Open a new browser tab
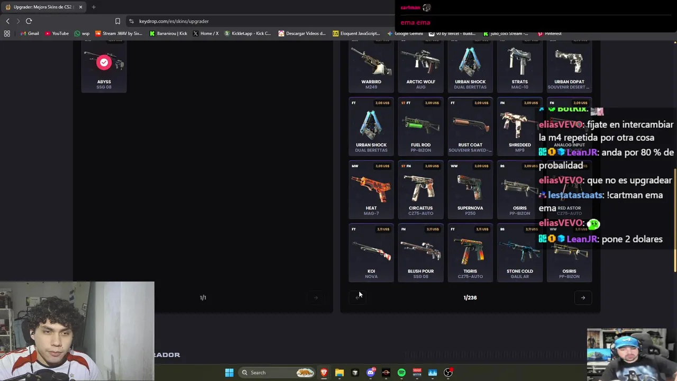 coord(94,7)
